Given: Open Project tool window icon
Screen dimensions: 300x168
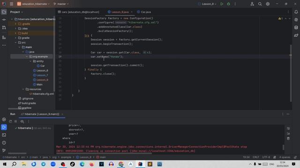Looking at the screenshot, I should tap(4, 12).
